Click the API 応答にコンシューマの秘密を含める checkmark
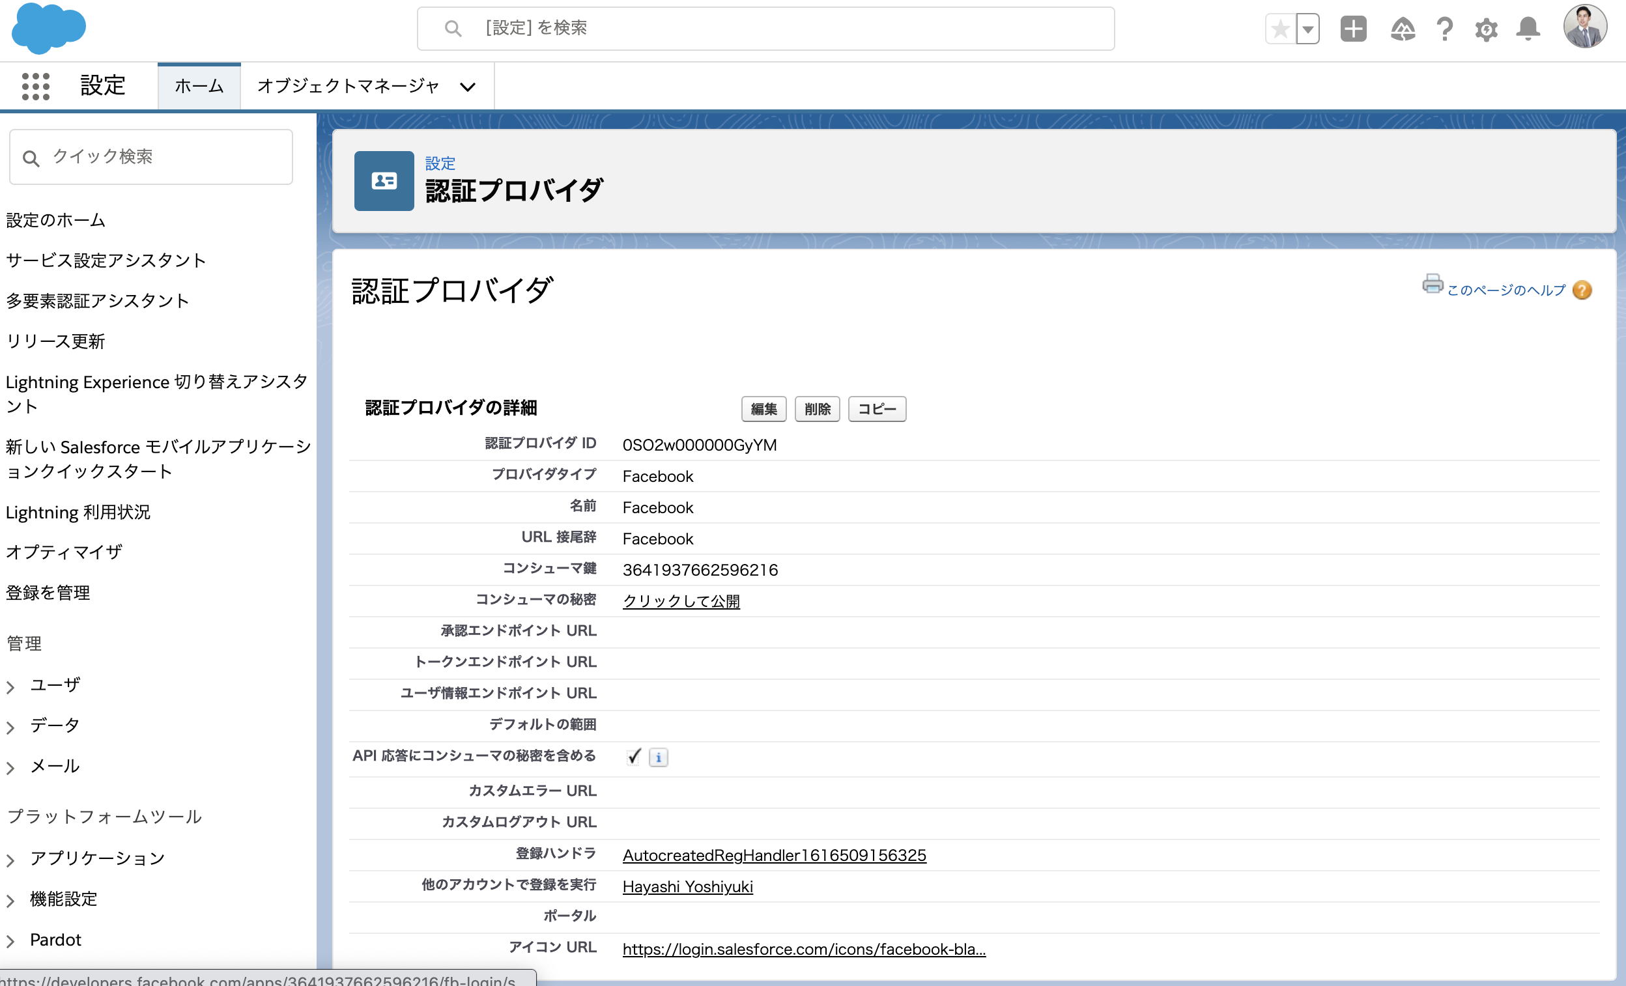This screenshot has height=986, width=1626. click(x=633, y=757)
